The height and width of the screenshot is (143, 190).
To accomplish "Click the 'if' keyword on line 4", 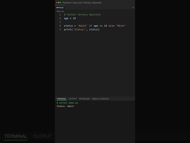I will [91, 26].
